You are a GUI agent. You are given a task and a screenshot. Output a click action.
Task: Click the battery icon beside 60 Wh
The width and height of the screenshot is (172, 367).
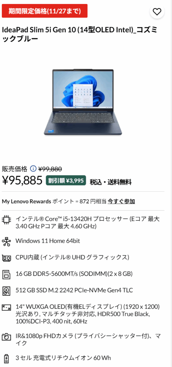tap(6, 358)
